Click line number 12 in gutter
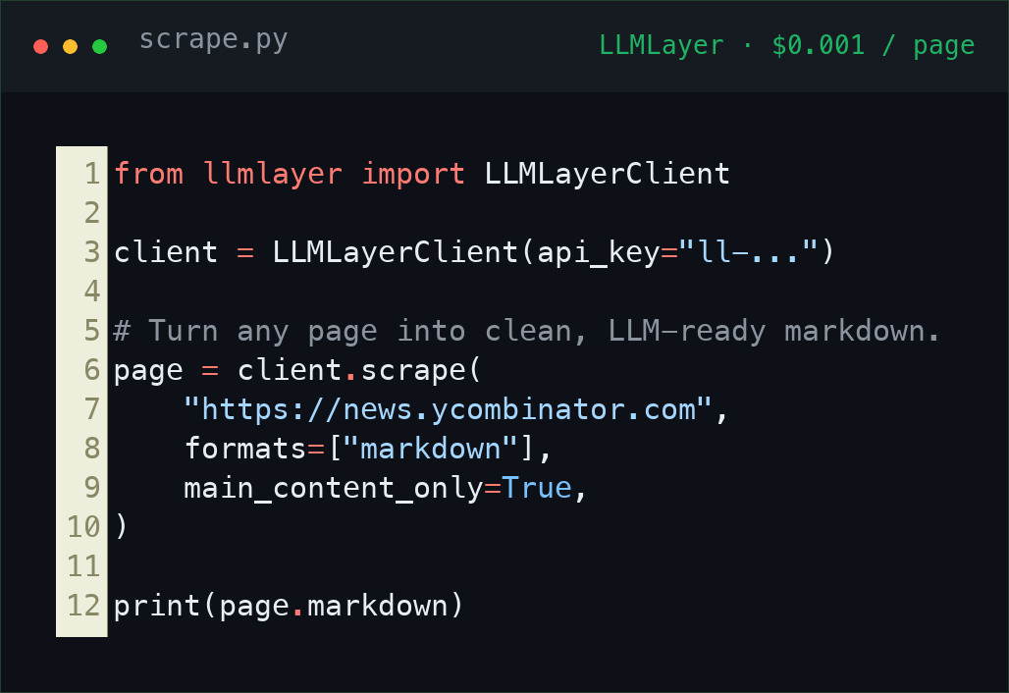 click(x=83, y=606)
